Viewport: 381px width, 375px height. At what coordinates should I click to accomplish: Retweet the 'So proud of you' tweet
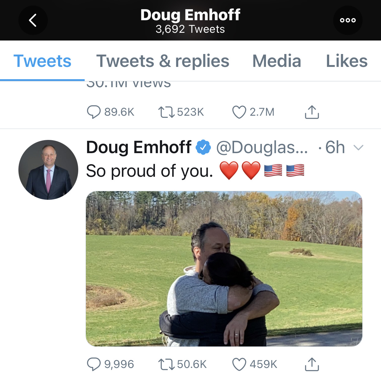point(166,364)
